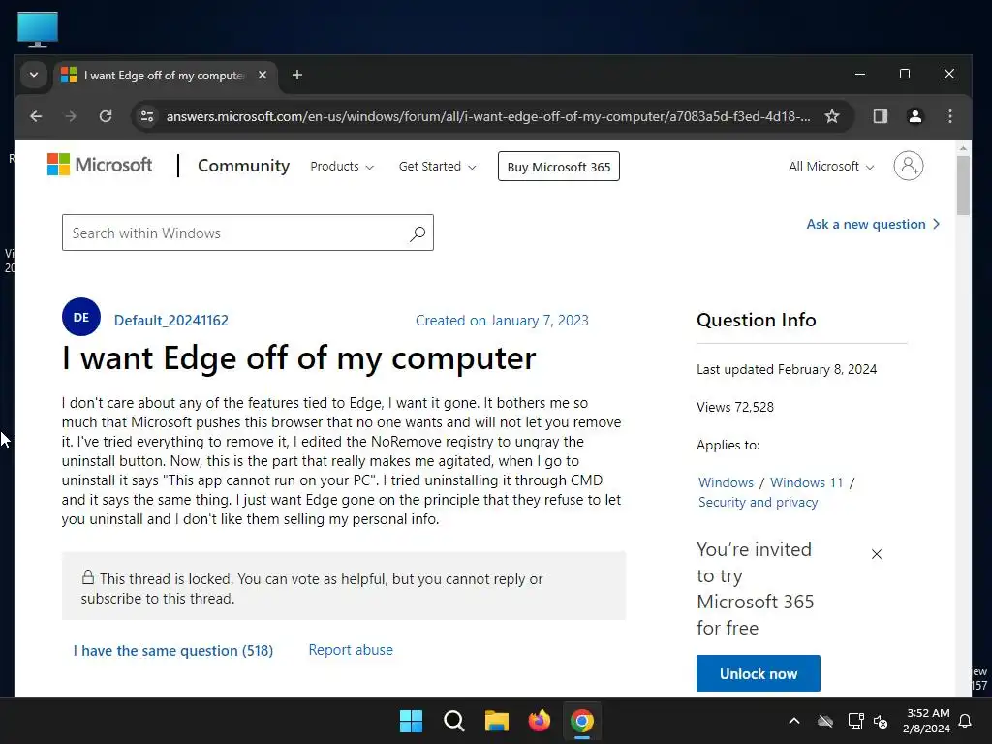Viewport: 992px width, 744px height.
Task: Click Buy Microsoft 365 button
Action: point(559,167)
